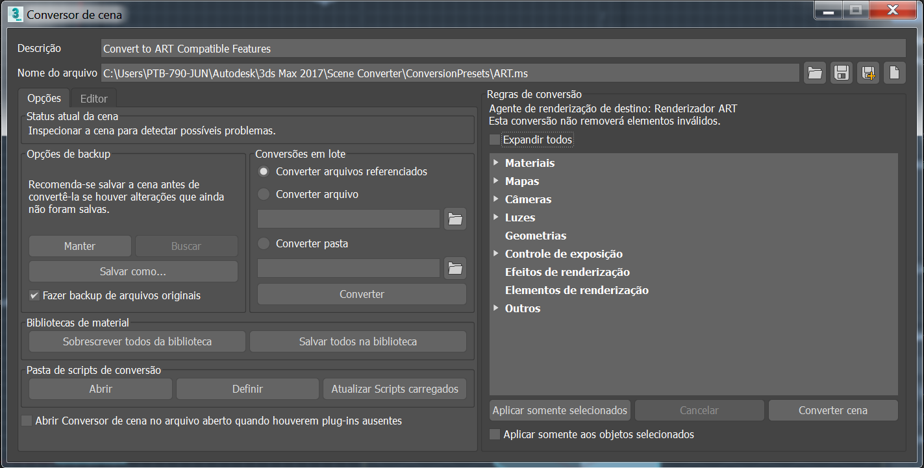Click the Cancelar button
This screenshot has width=924, height=468.
(699, 410)
